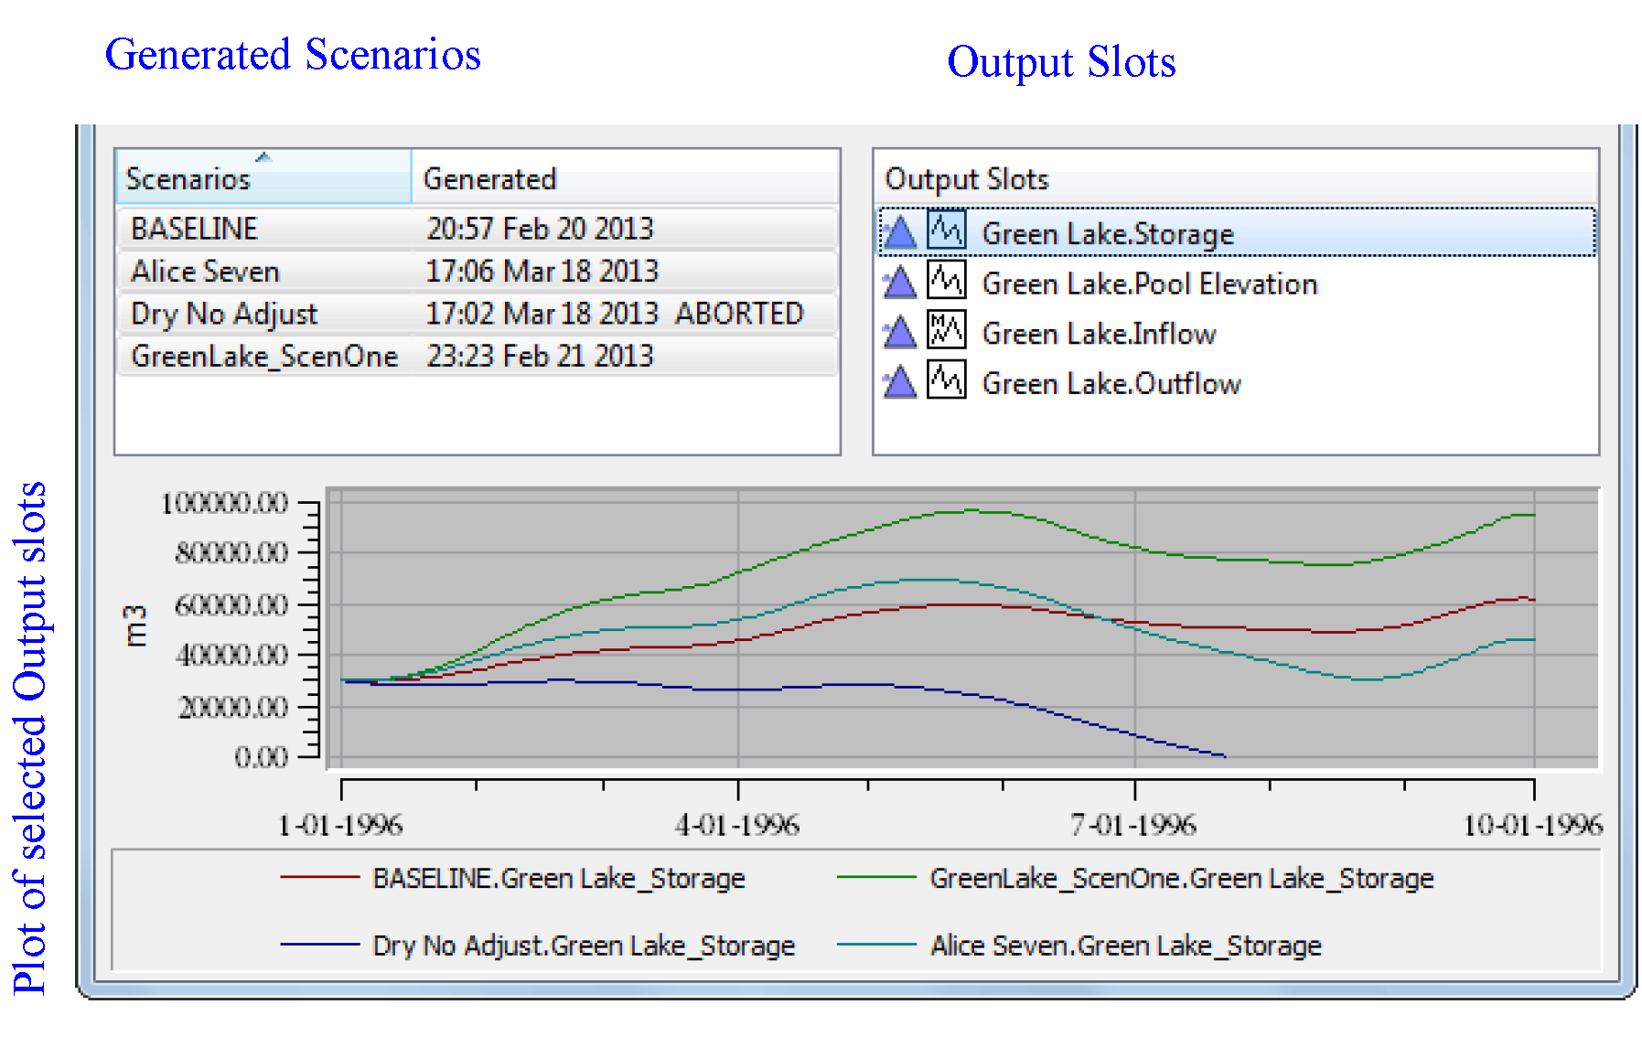Click blue triangle beside Green Lake.Outflow

click(x=900, y=382)
